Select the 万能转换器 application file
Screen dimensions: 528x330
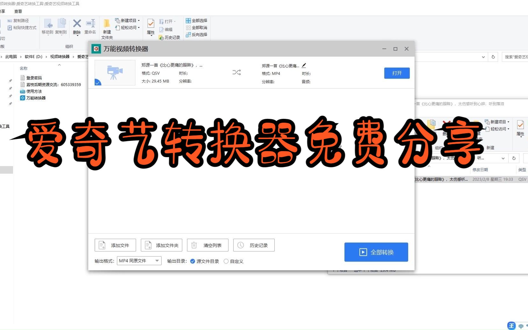33,98
